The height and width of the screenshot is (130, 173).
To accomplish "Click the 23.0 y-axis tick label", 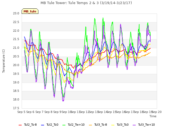I will point(16,14).
